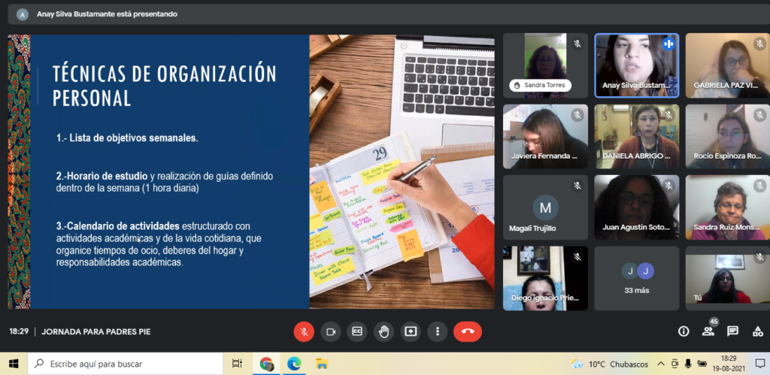
Task: Expand the hidden system tray icons chevron
Action: (661, 364)
